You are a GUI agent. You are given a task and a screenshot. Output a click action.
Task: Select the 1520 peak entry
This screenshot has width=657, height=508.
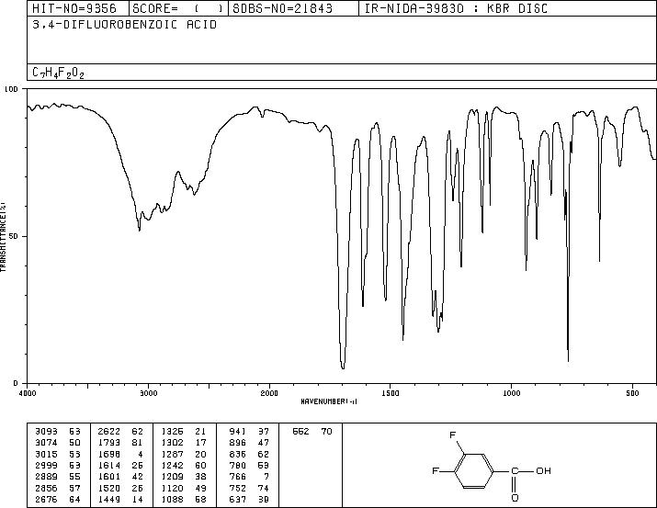click(120, 489)
